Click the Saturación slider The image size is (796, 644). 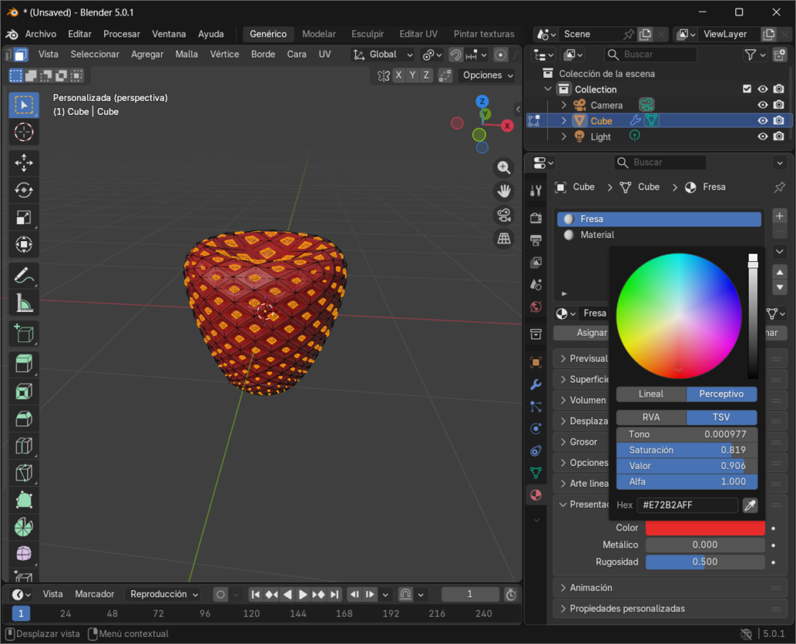pos(686,450)
